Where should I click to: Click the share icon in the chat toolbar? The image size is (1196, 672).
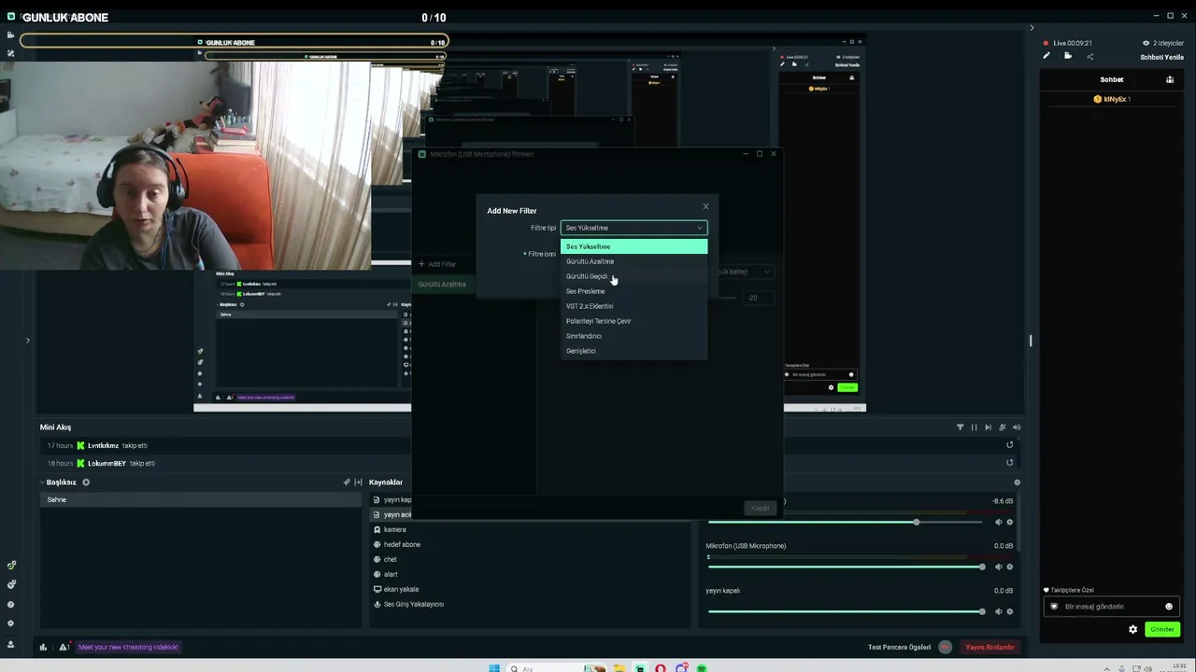tap(1089, 56)
